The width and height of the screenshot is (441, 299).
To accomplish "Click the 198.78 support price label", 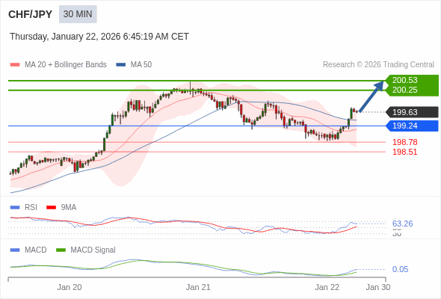I will pos(405,142).
